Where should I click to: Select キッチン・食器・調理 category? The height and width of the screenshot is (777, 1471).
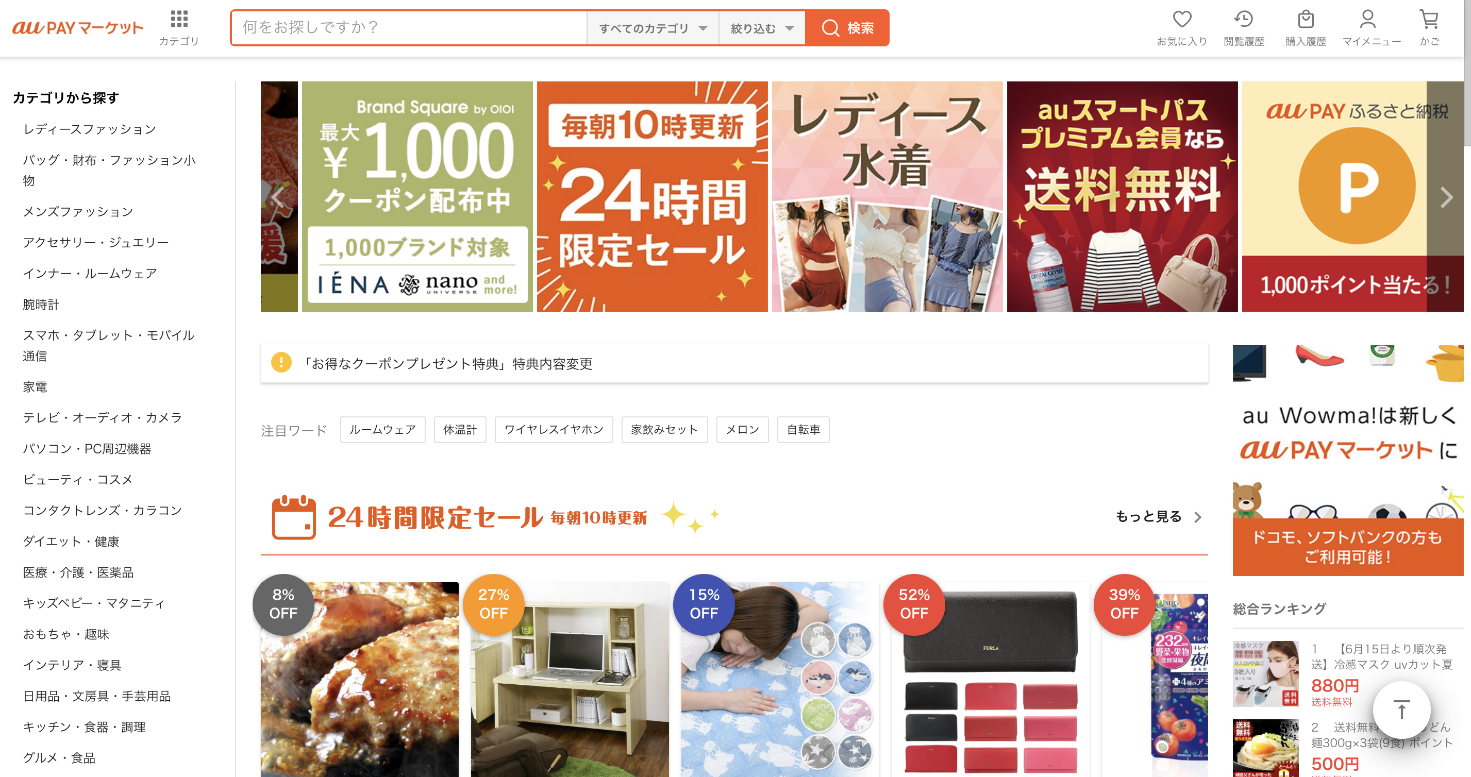(84, 727)
